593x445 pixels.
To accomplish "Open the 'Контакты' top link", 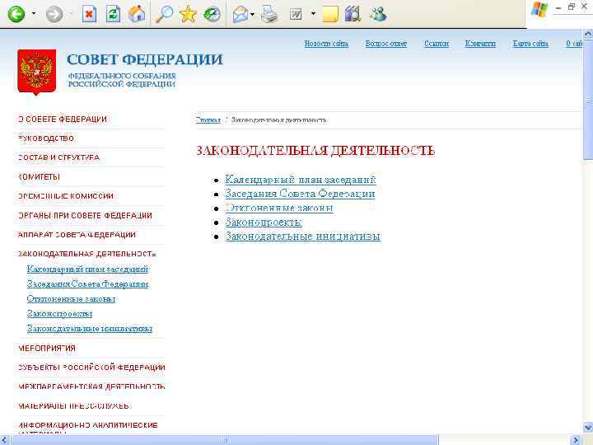I will click(480, 44).
